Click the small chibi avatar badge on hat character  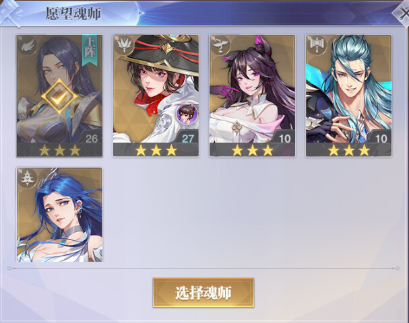(187, 114)
